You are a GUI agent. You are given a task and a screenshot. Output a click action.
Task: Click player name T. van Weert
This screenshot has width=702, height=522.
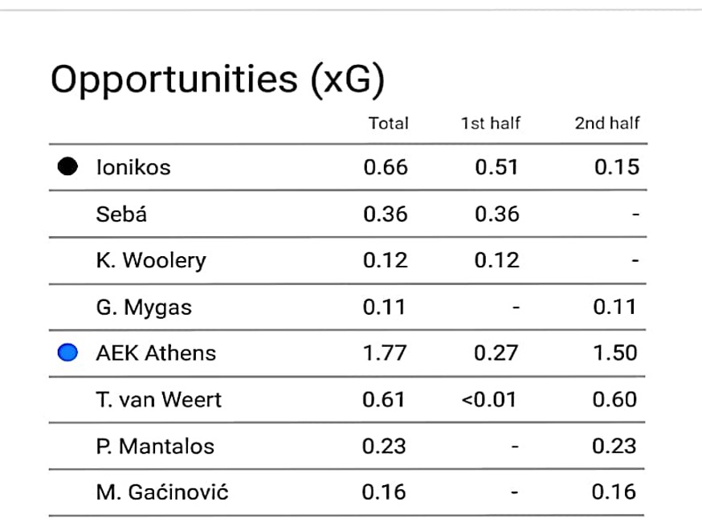coord(158,399)
